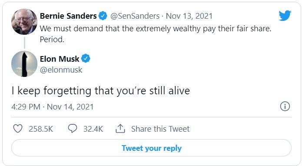
Task: Click the Tweet your reply button
Action: click(151, 148)
